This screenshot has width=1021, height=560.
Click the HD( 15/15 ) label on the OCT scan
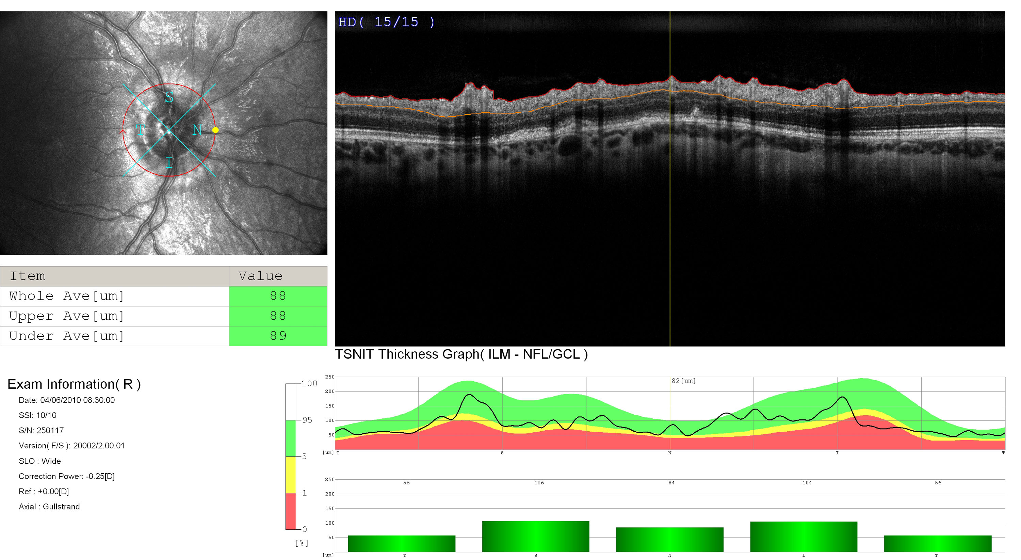click(387, 22)
